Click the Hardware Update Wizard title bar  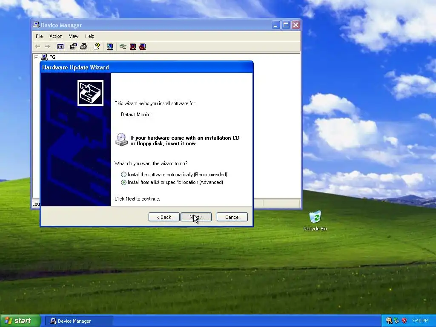(x=146, y=67)
